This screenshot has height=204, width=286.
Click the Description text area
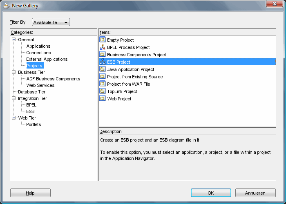click(x=187, y=158)
